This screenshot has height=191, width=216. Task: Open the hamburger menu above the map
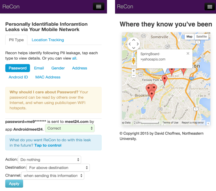pyautogui.click(x=210, y=7)
